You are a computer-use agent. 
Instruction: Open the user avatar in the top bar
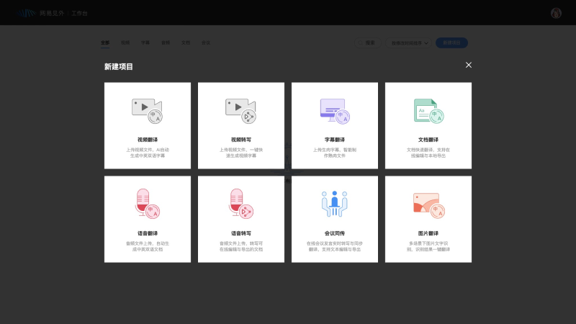pos(556,13)
